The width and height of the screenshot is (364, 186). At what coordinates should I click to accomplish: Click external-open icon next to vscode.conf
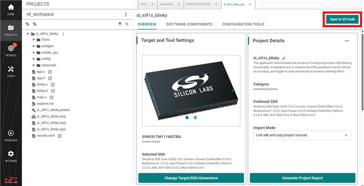tap(60, 136)
